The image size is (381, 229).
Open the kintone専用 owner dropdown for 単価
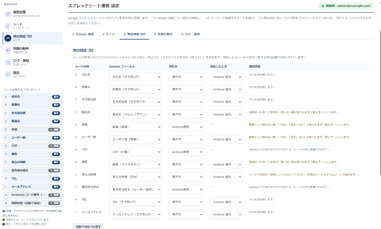186,127
